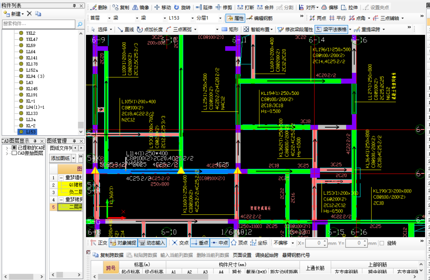Click the 删除 (delete) tool

[x=99, y=7]
